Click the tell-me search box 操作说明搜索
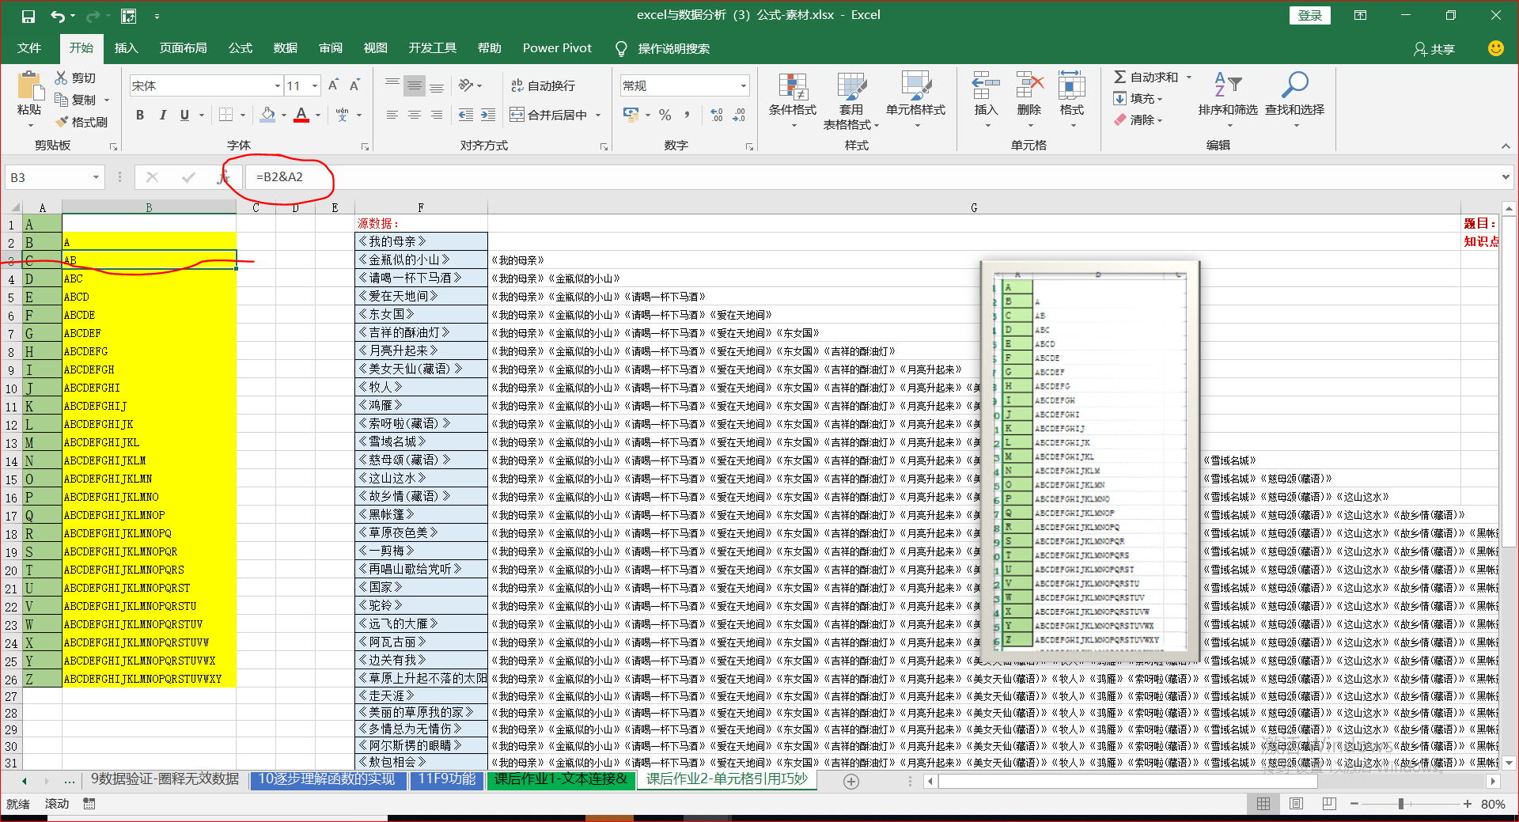 [x=673, y=48]
